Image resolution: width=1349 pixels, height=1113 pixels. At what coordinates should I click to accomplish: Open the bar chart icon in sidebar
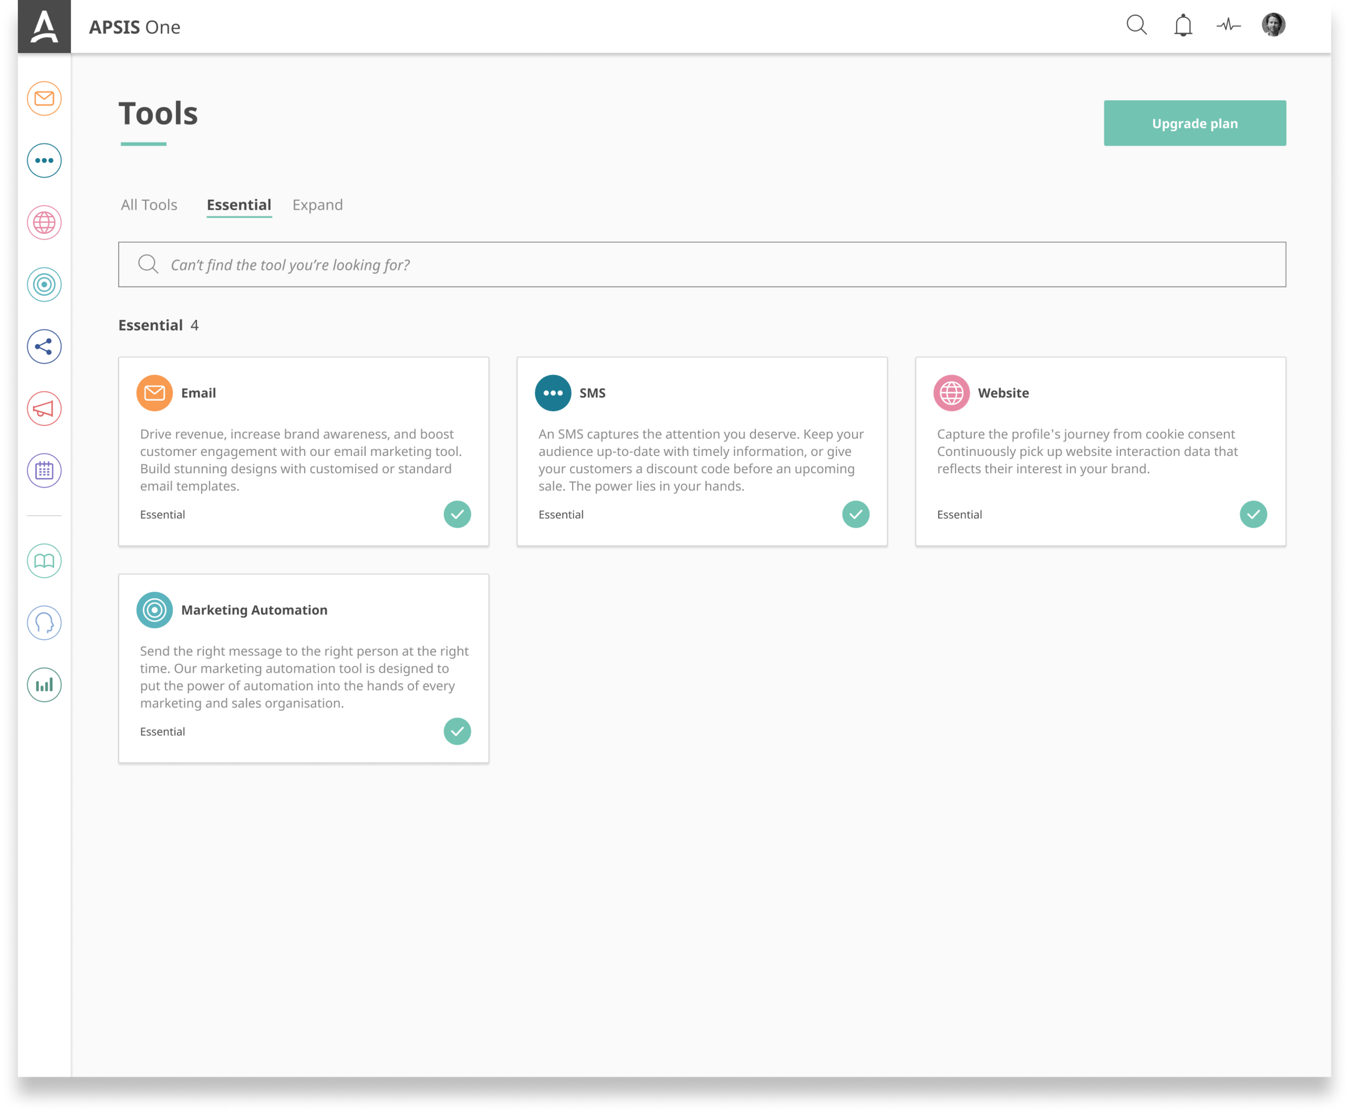[x=44, y=685]
